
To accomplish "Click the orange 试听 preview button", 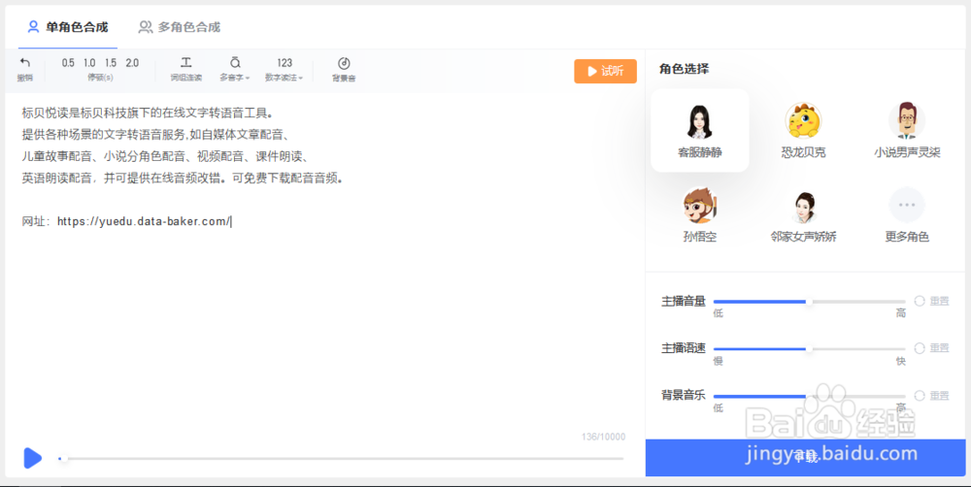I will [605, 71].
